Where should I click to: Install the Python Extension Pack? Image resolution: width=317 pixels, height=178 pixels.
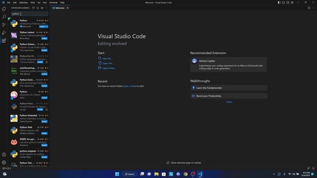44,50
